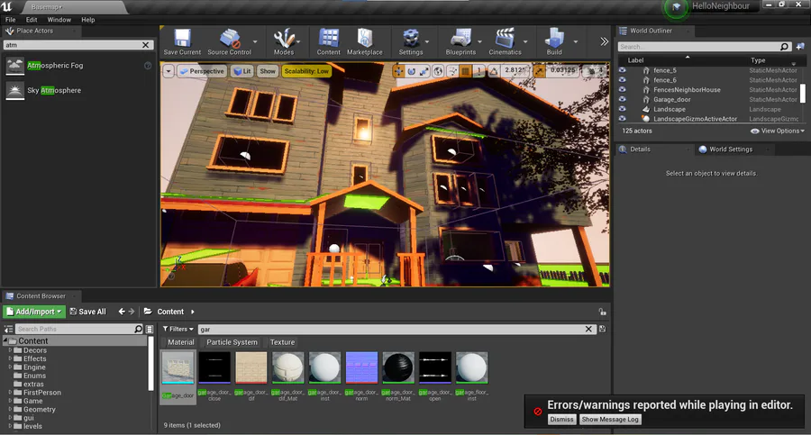Open the Perspective view mode dropdown
The width and height of the screenshot is (811, 435).
(202, 71)
